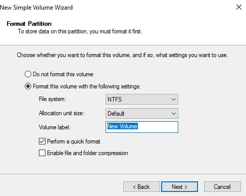This screenshot has width=246, height=196.
Task: Close the wizard with the X icon
Action: click(x=239, y=7)
